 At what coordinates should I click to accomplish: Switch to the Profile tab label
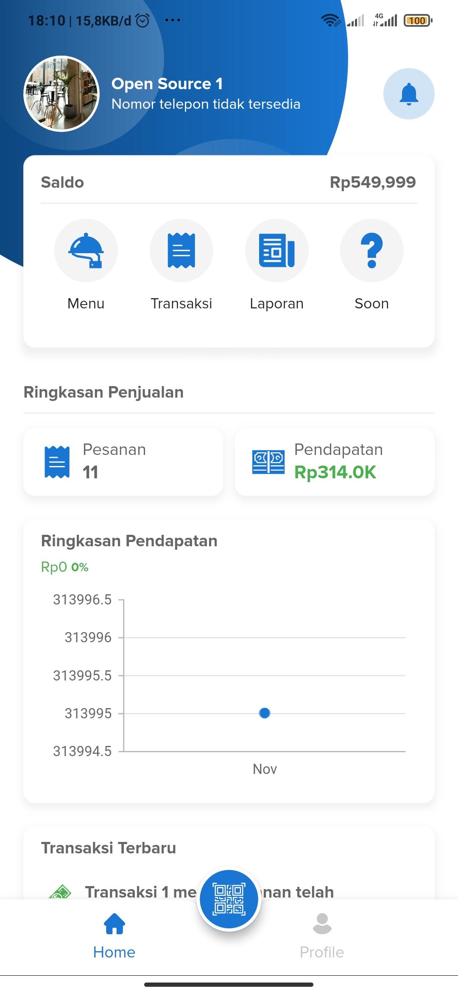(322, 952)
